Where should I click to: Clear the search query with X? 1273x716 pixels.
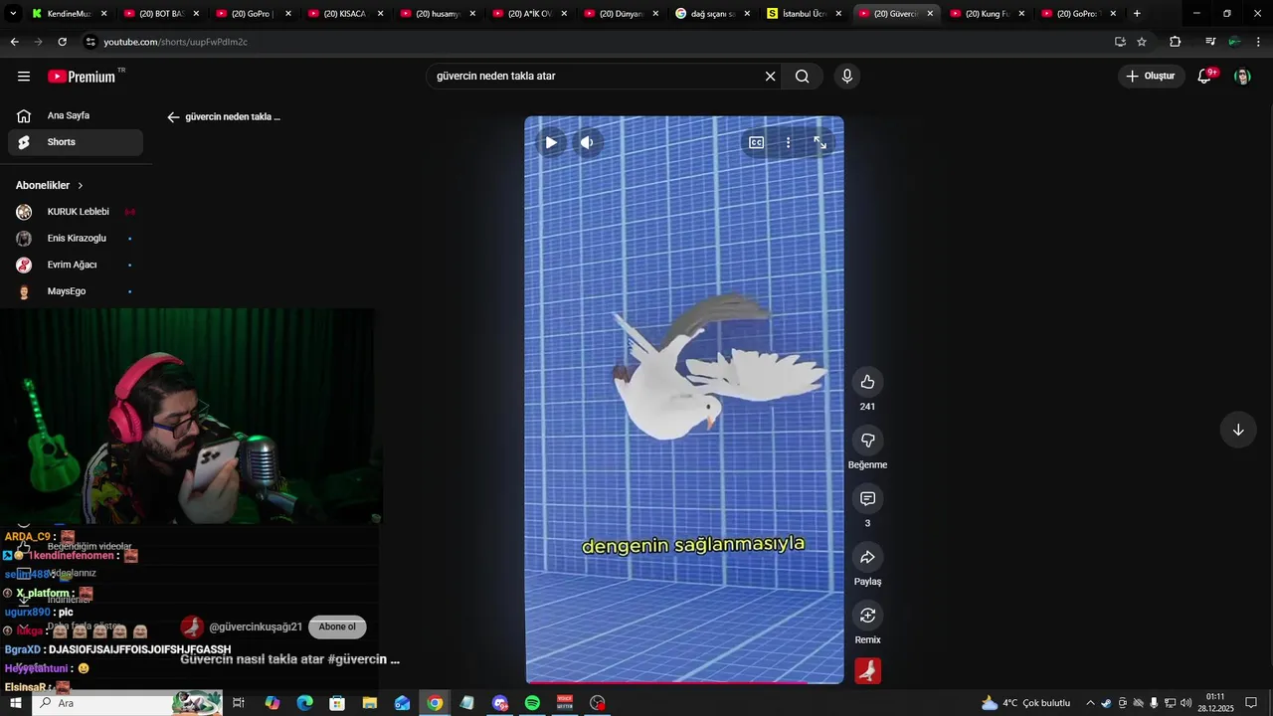coord(770,77)
